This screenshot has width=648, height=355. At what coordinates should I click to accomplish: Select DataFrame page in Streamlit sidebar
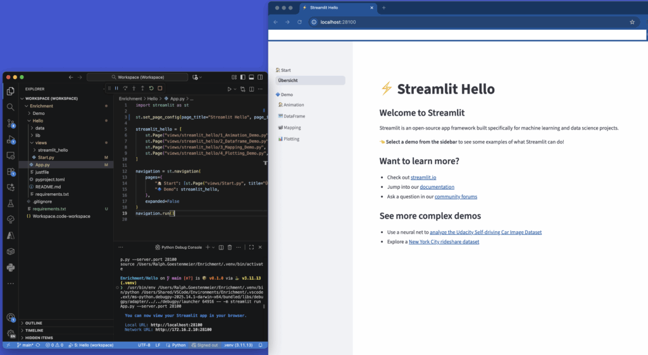294,116
